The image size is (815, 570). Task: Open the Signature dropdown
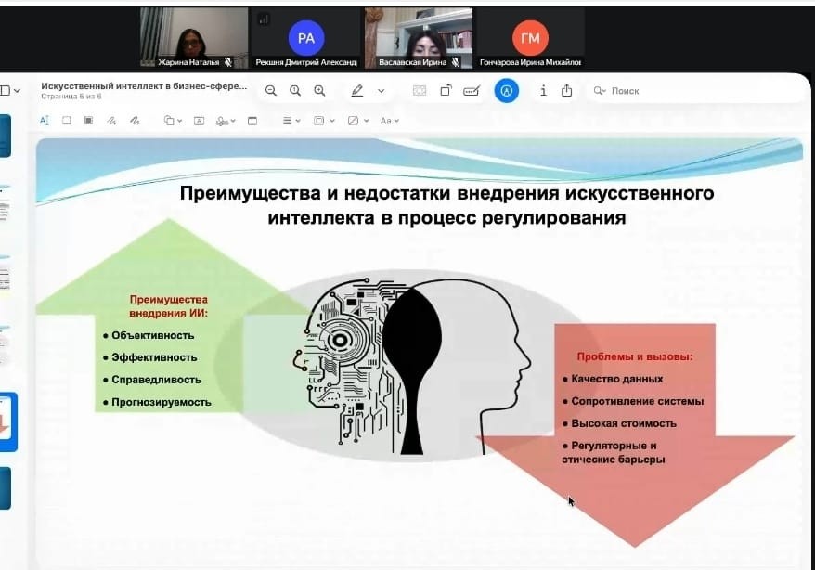[x=226, y=121]
